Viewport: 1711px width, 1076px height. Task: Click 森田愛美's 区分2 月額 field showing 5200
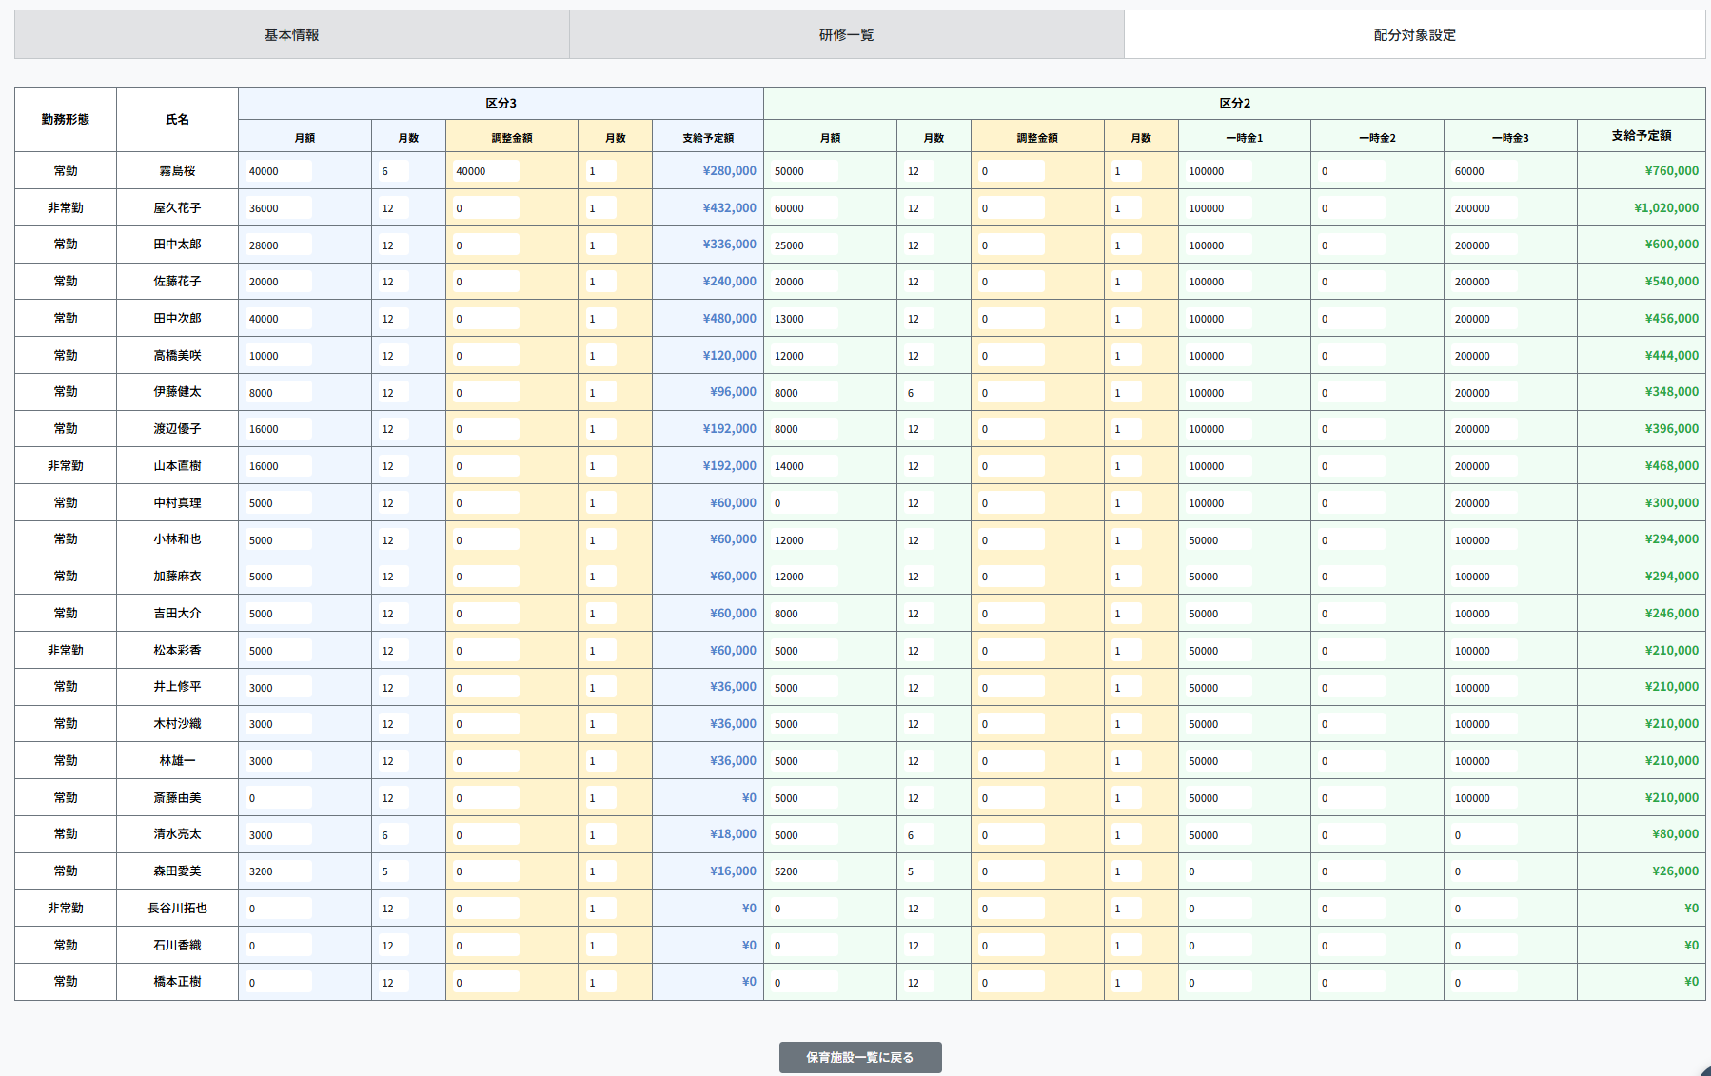coord(804,871)
